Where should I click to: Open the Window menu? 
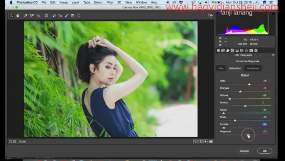141,2
